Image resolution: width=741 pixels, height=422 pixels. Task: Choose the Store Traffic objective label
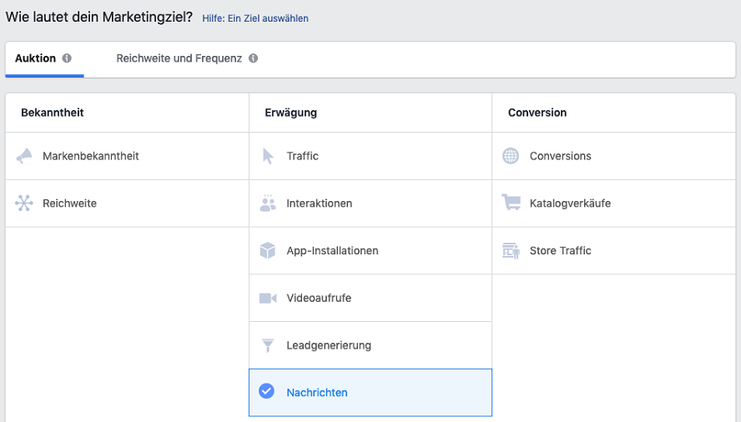tap(560, 251)
